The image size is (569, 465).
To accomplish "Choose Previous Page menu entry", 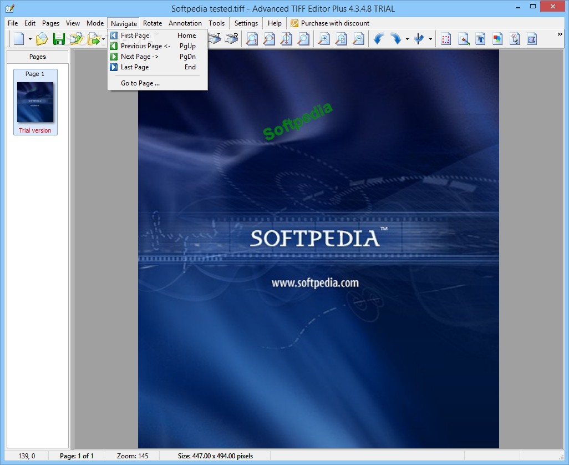I will (158, 46).
